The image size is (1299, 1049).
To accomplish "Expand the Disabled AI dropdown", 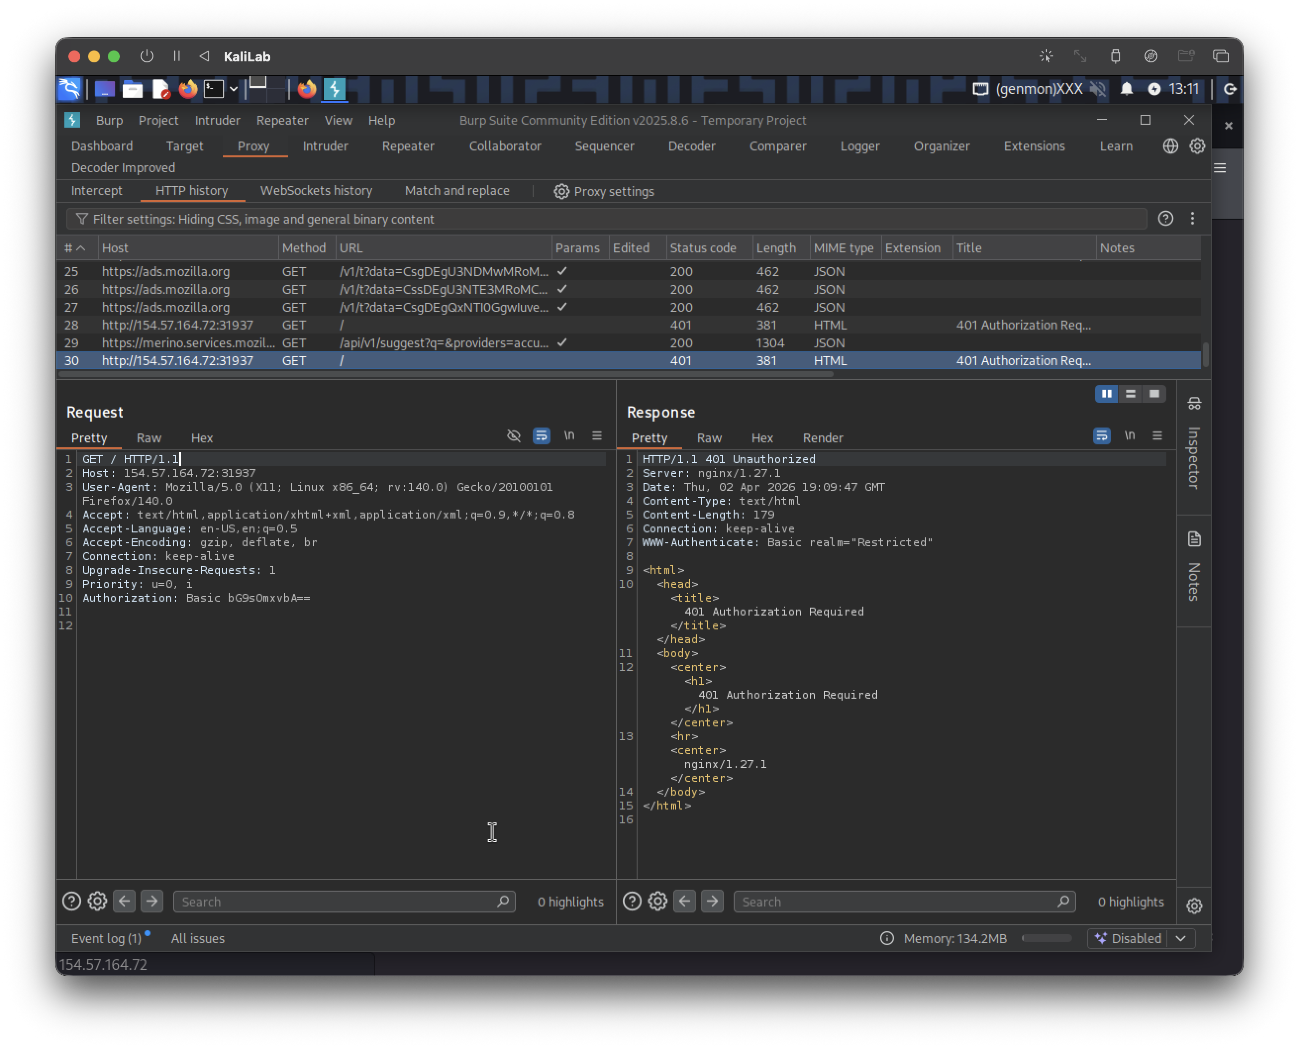I will tap(1181, 939).
